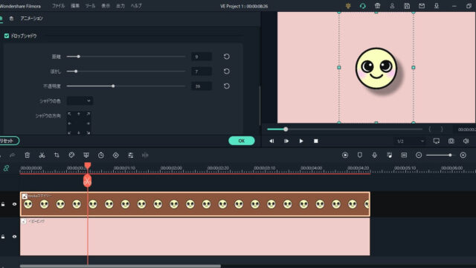Viewport: 476px width, 268px height.
Task: Select the crop tool in timeline toolbar
Action: tap(57, 156)
